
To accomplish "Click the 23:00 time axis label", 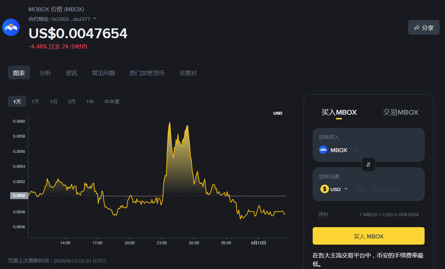I will click(162, 243).
